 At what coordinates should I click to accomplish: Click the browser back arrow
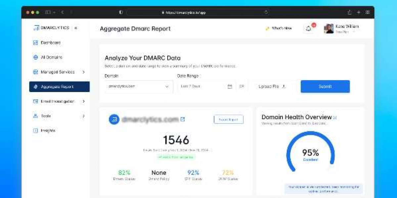(x=63, y=12)
